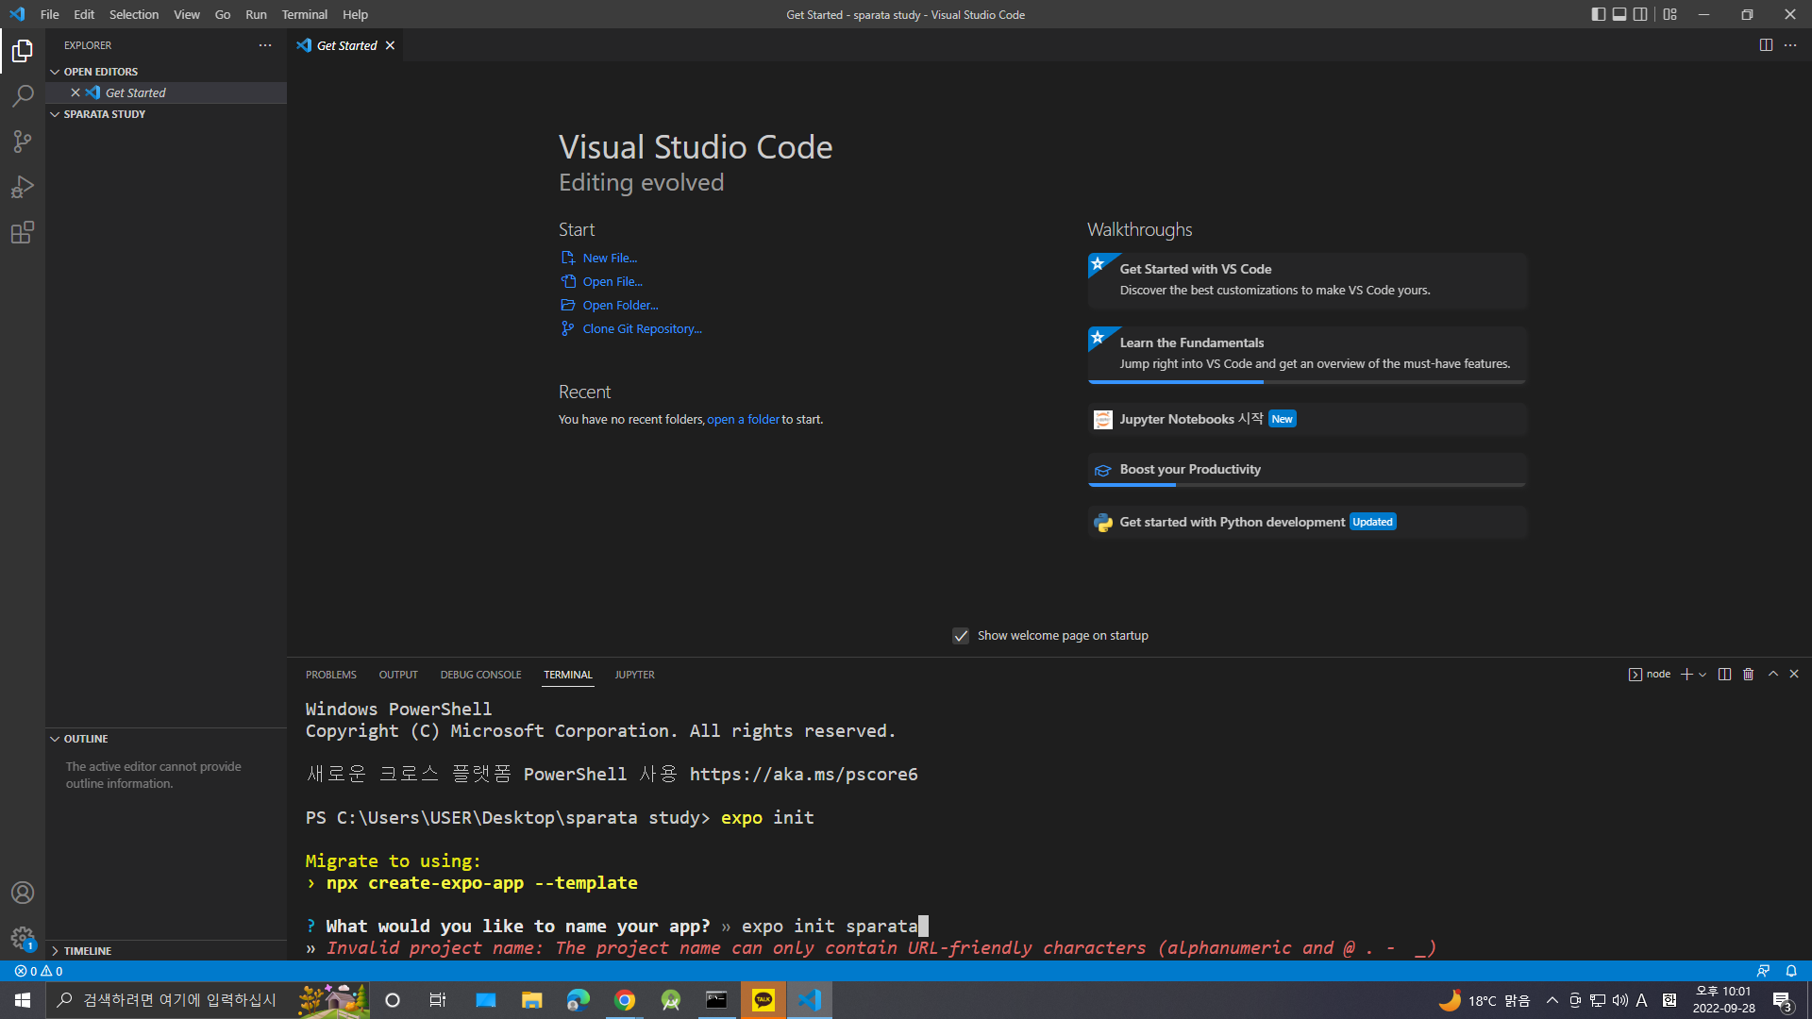The width and height of the screenshot is (1812, 1019).
Task: Open the Jupyter Notebooks walkthrough
Action: (1307, 419)
